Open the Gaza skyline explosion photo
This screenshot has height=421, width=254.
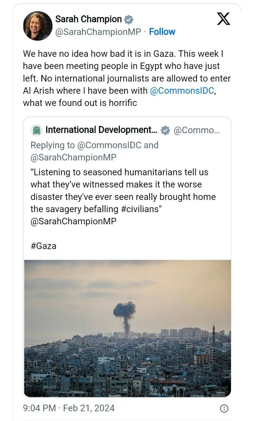(x=127, y=328)
